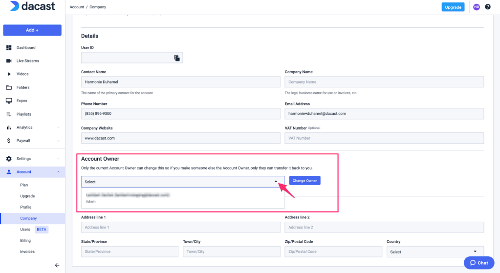Click the Phone Number field
Screen dimensions: 500x273
tap(181, 114)
